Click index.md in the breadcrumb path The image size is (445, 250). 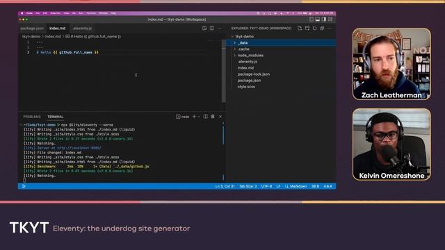53,37
